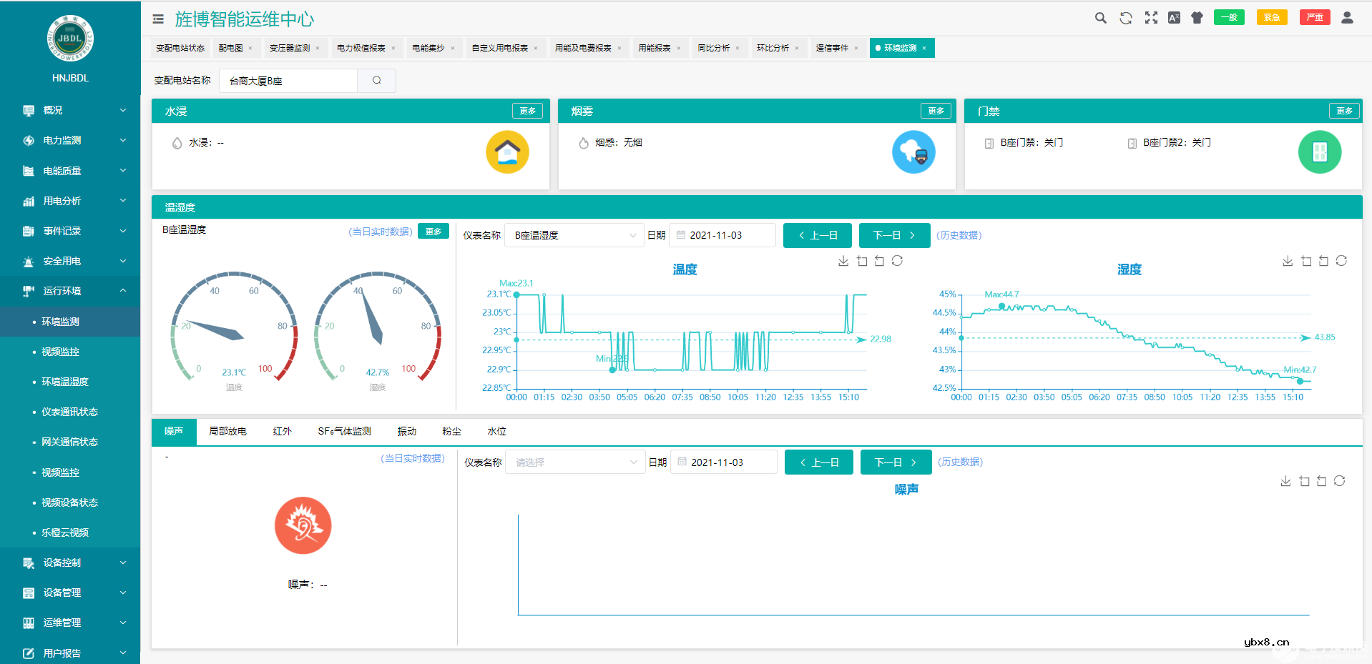Click the temperature date field 2021-11-03
This screenshot has width=1372, height=664.
coord(722,235)
